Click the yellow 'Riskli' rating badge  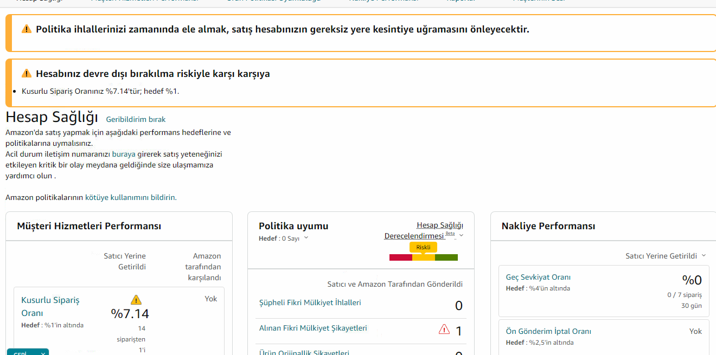coord(423,247)
